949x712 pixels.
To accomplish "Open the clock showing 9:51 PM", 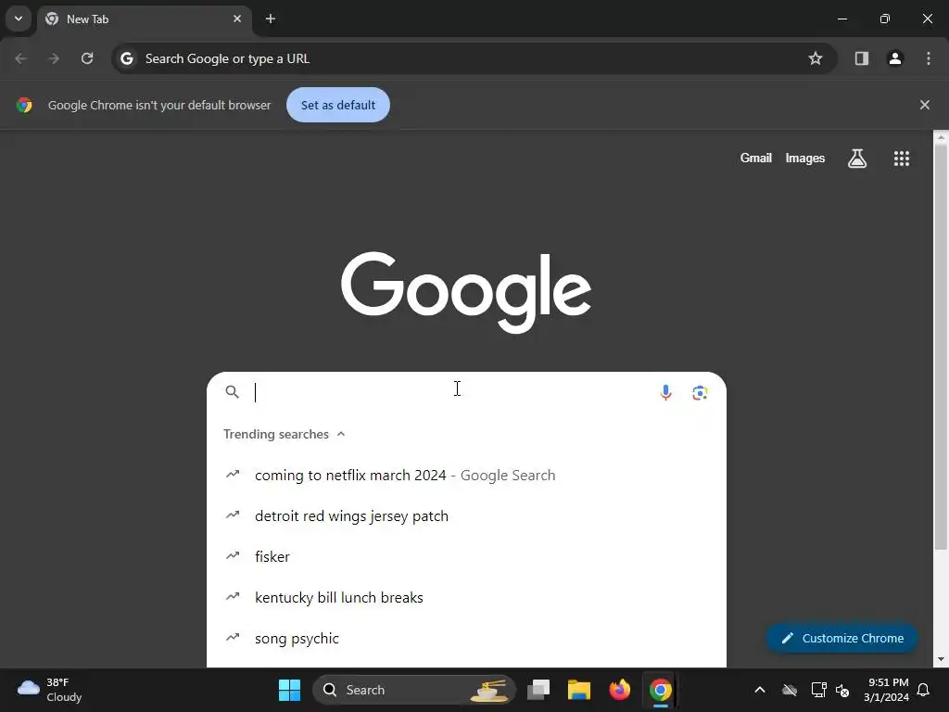I will 887,690.
